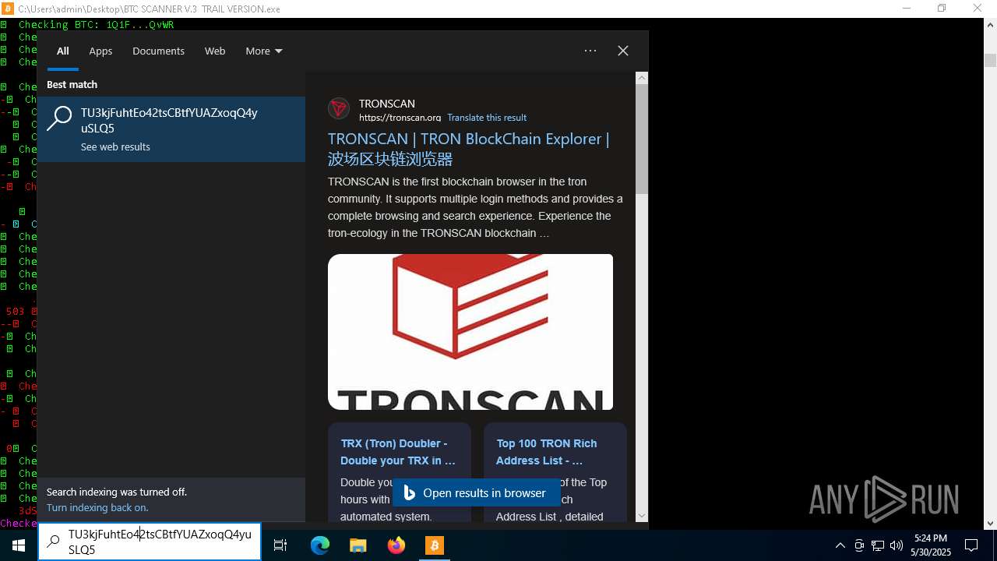Launch Firefox from the taskbar
Image resolution: width=997 pixels, height=561 pixels.
click(396, 545)
